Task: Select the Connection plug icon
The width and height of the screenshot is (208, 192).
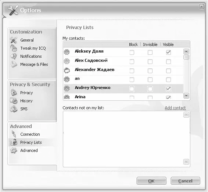Action: point(14,134)
